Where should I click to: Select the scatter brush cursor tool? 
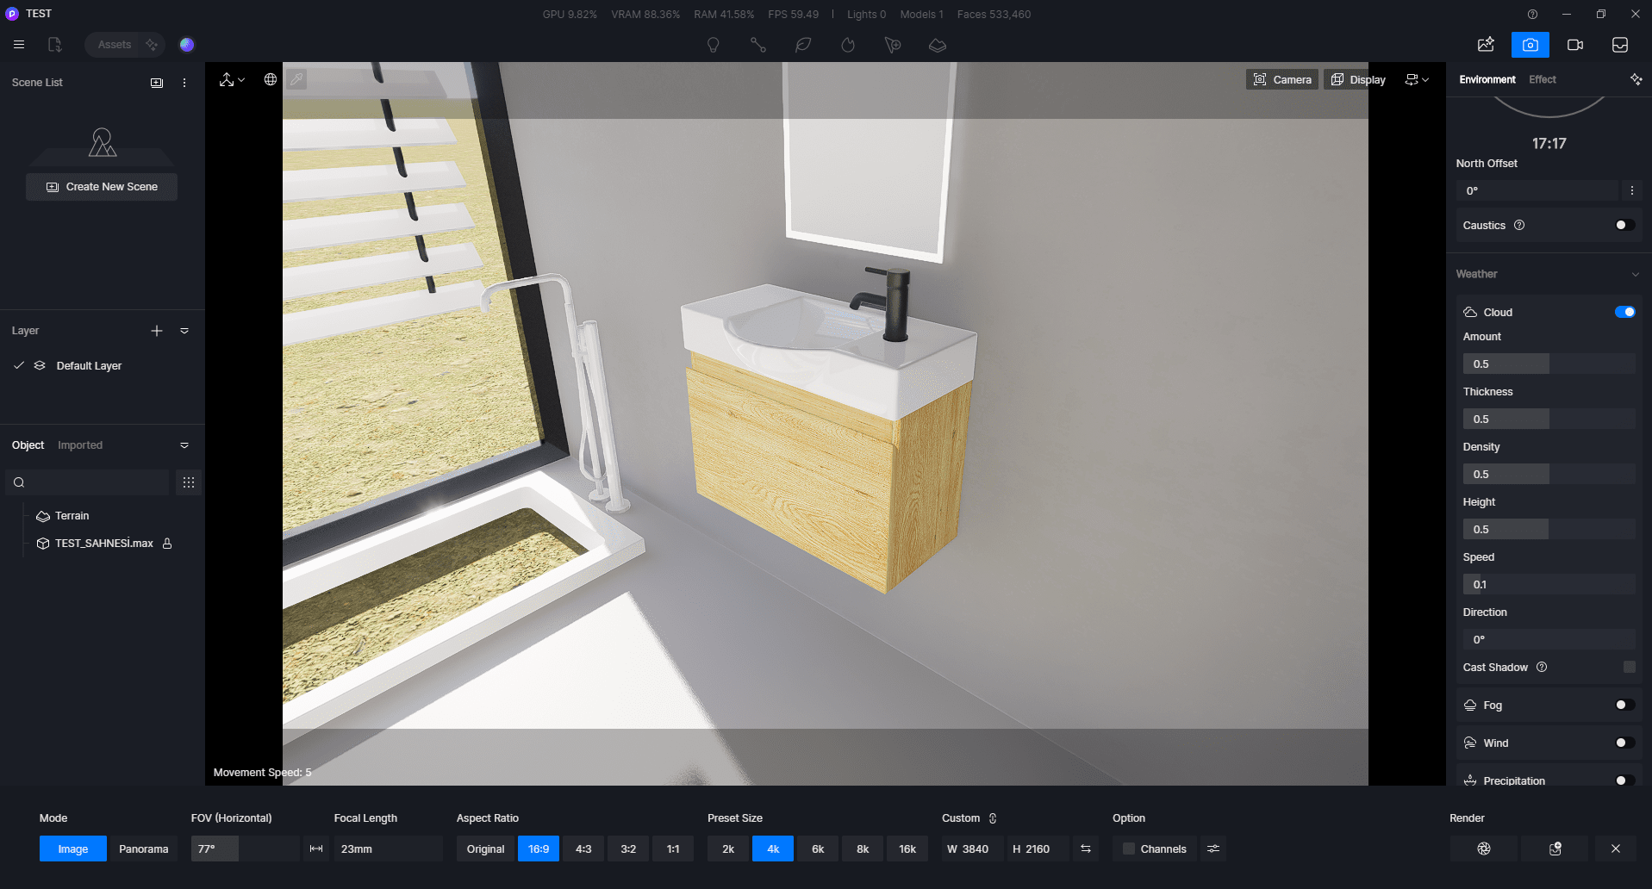893,45
